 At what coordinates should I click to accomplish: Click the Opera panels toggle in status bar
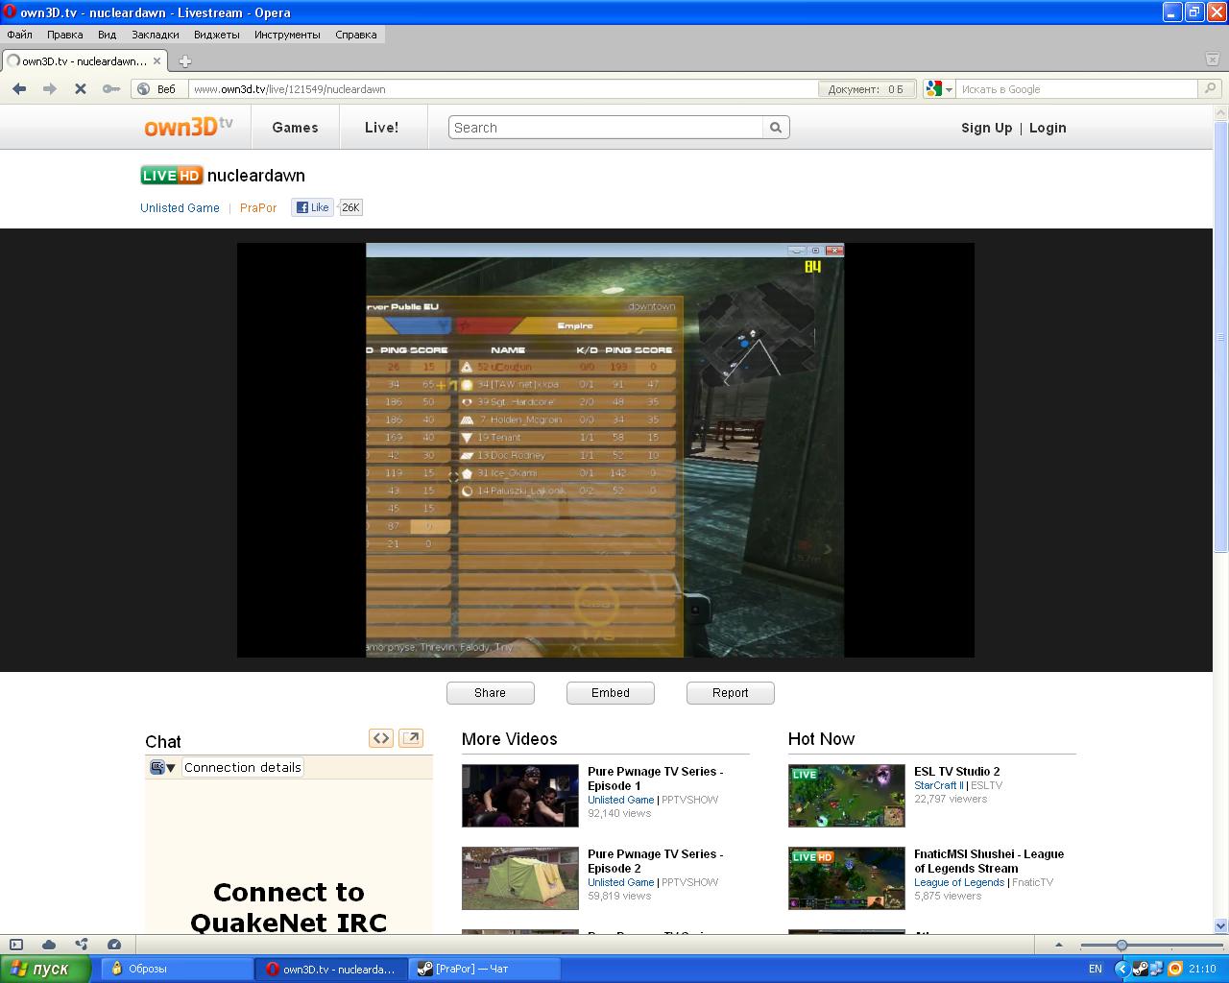(x=16, y=945)
